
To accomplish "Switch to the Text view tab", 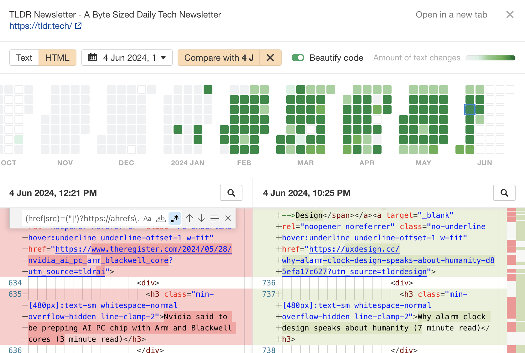I will (24, 58).
